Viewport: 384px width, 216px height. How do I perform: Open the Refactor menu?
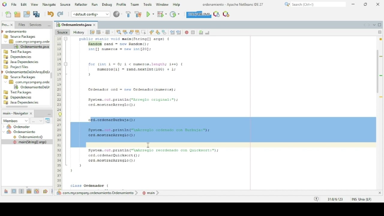click(x=81, y=4)
